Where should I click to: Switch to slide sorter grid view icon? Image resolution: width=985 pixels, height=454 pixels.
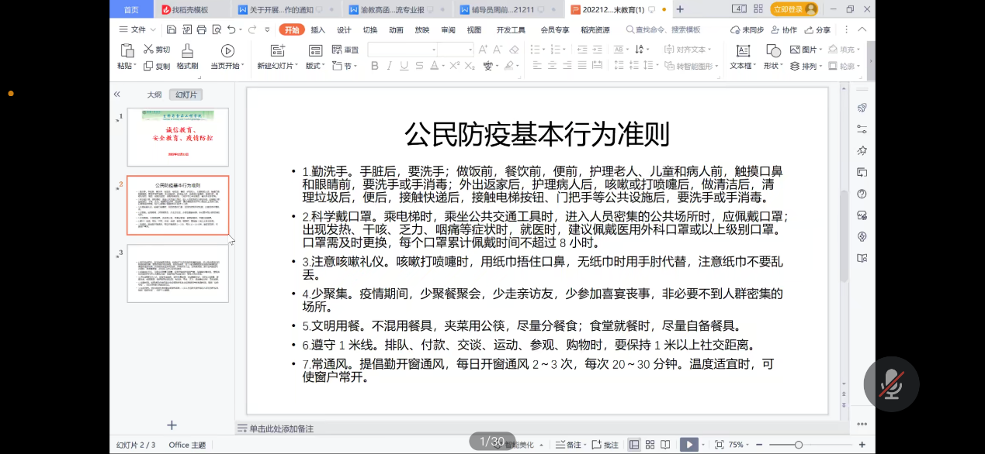[x=650, y=445]
